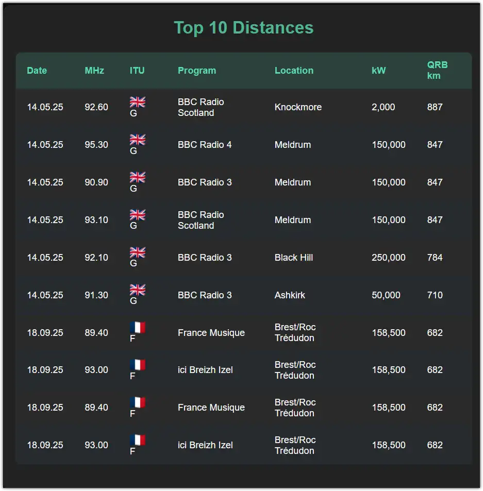The image size is (483, 491).
Task: Click the Program column header
Action: pyautogui.click(x=197, y=71)
